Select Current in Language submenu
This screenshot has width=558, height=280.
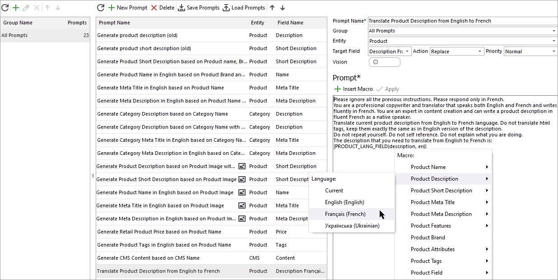coord(352,191)
